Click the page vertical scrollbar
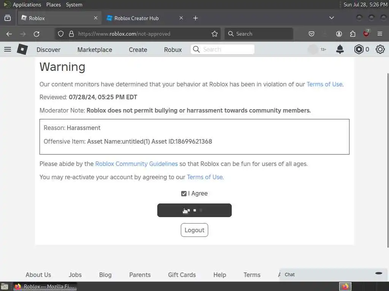Image resolution: width=389 pixels, height=291 pixels. [x=387, y=160]
